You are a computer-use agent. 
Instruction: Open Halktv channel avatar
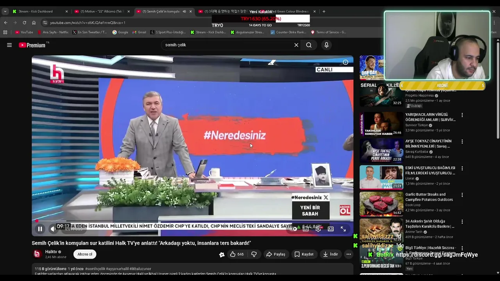(37, 254)
